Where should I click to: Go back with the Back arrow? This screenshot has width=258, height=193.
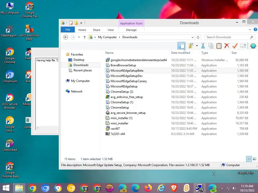pyautogui.click(x=66, y=37)
